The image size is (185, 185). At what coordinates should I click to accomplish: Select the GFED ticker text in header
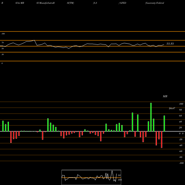(x=123, y=3)
